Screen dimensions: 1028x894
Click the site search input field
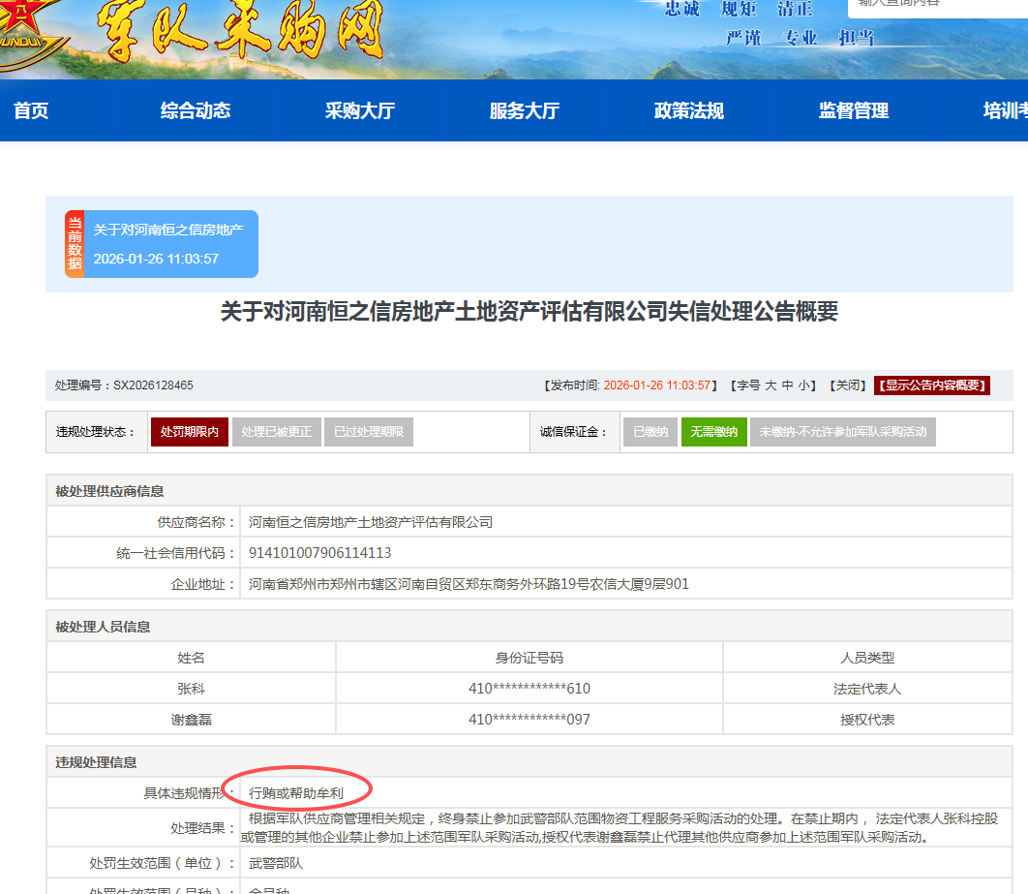point(938,7)
